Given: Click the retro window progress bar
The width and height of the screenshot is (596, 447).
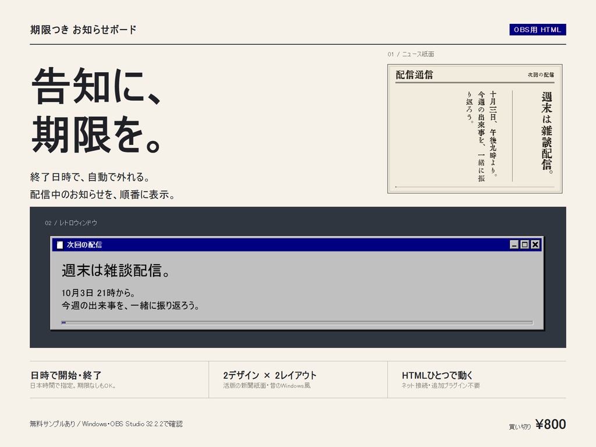Looking at the screenshot, I should pyautogui.click(x=297, y=322).
